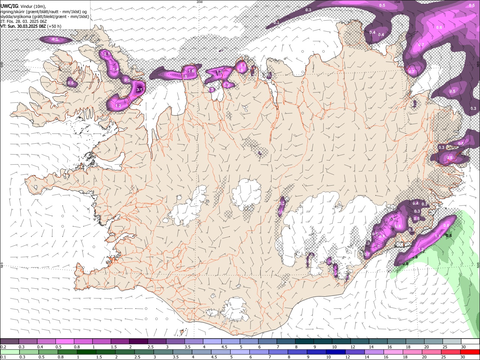Click the '15W' longitude label

[397, 2]
